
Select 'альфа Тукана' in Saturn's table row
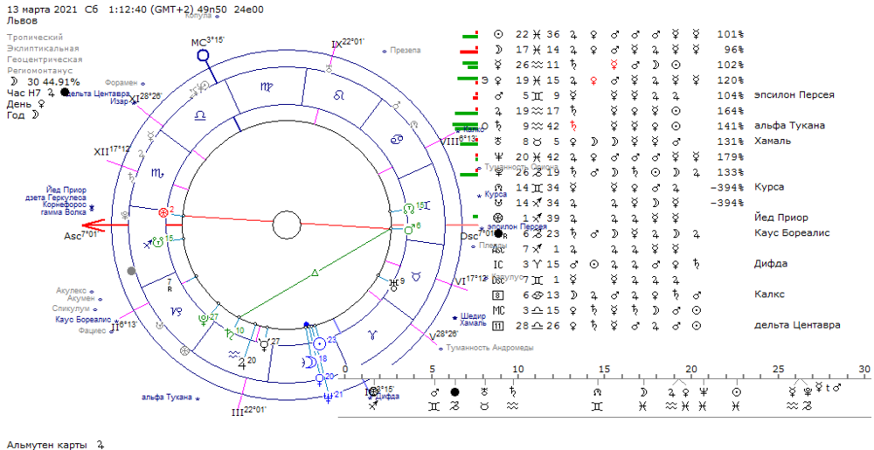click(789, 126)
